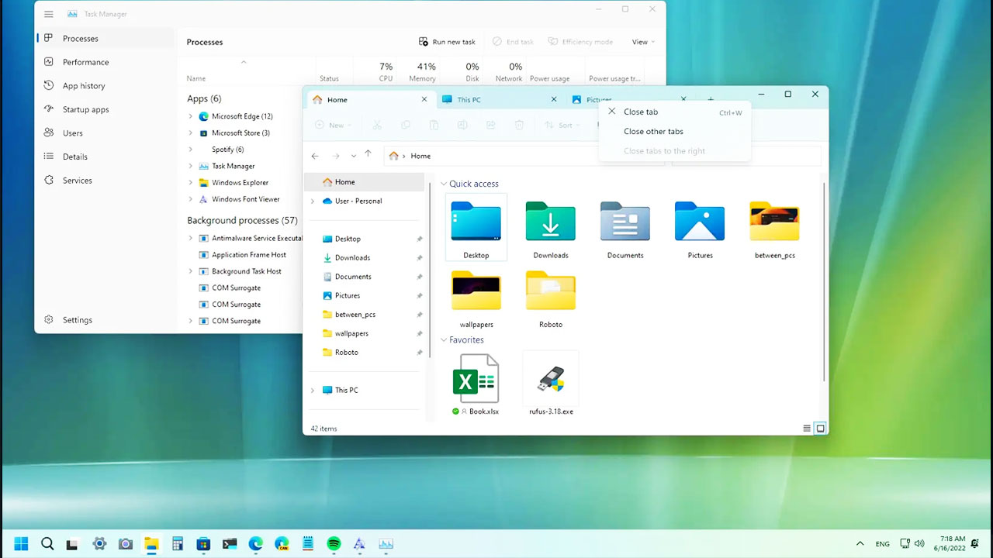Viewport: 993px width, 558px height.
Task: Switch Explorer to details view mode
Action: coord(806,428)
